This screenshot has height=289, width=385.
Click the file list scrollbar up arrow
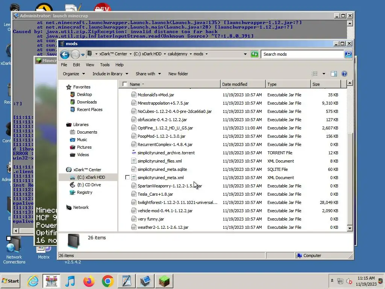[350, 83]
